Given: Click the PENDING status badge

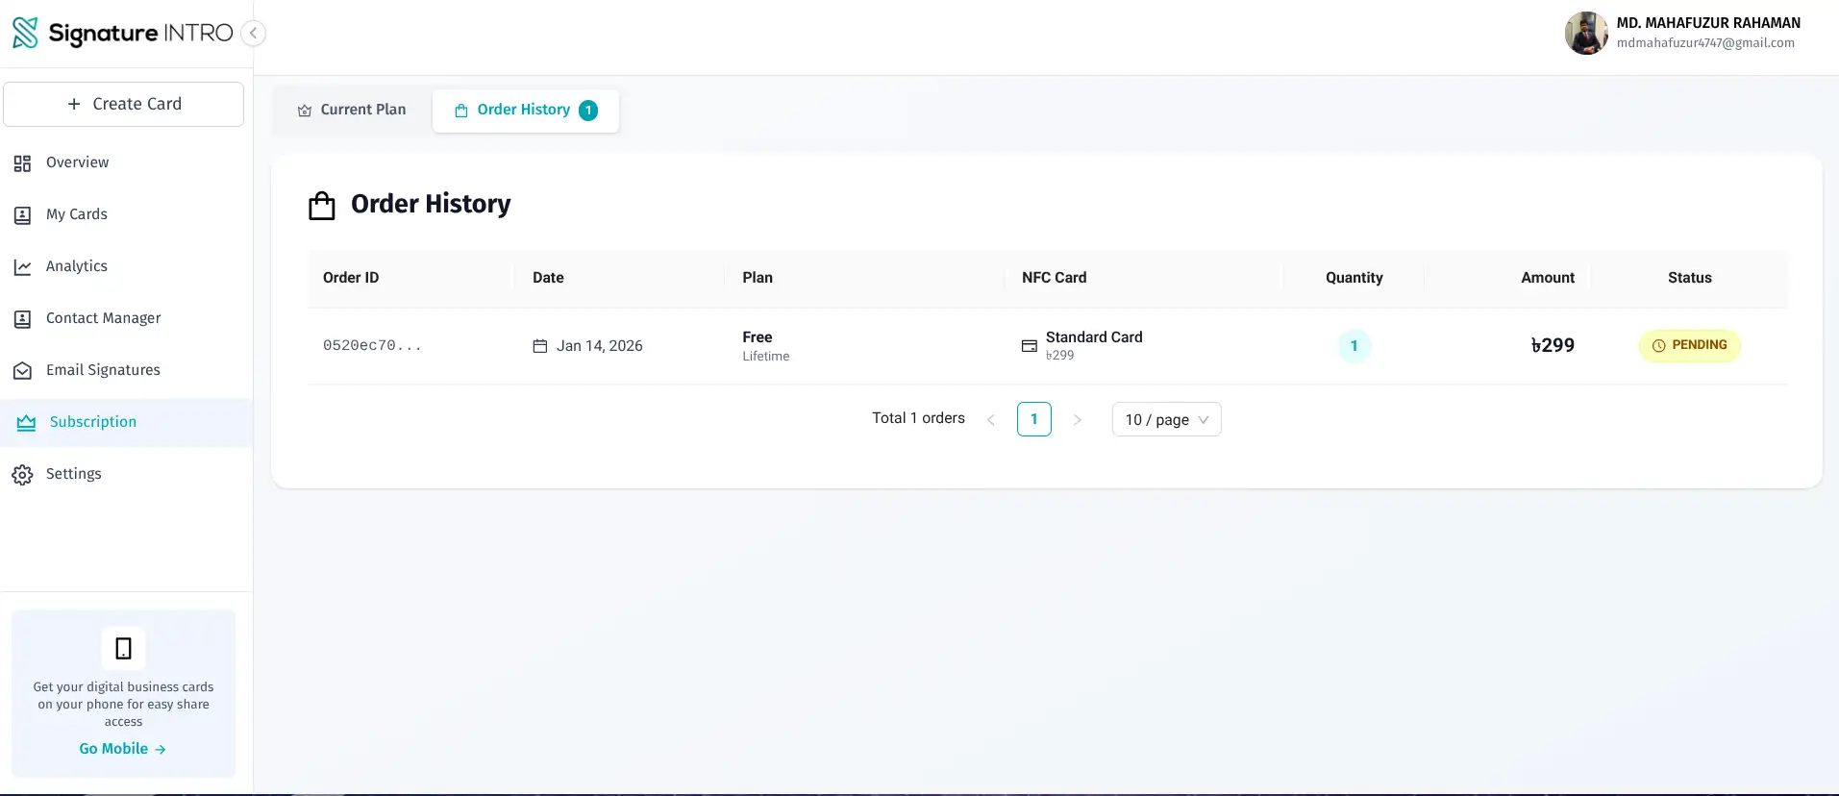Looking at the screenshot, I should (1689, 346).
